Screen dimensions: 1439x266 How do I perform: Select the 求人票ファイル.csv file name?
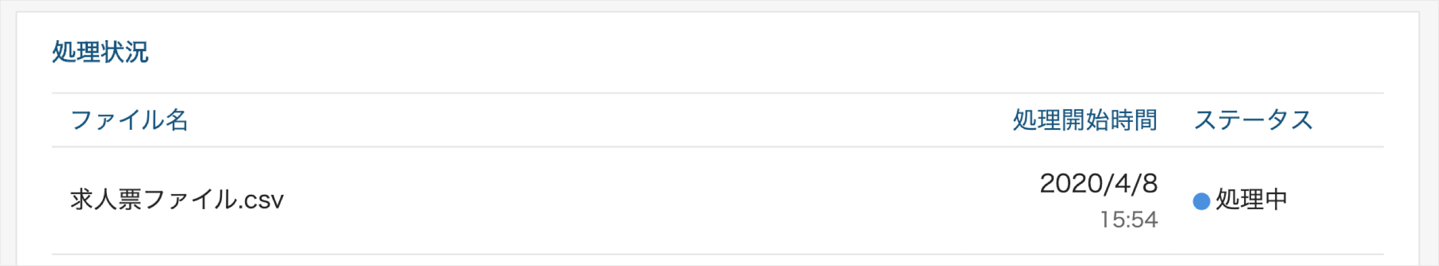tap(177, 200)
